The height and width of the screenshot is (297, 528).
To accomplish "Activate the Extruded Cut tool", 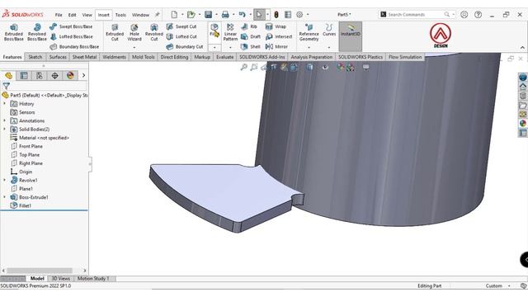I will (x=115, y=32).
